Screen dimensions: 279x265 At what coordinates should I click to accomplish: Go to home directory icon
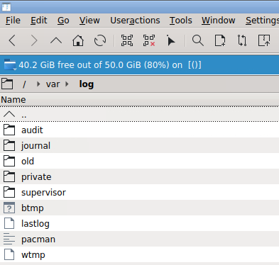tap(78, 40)
